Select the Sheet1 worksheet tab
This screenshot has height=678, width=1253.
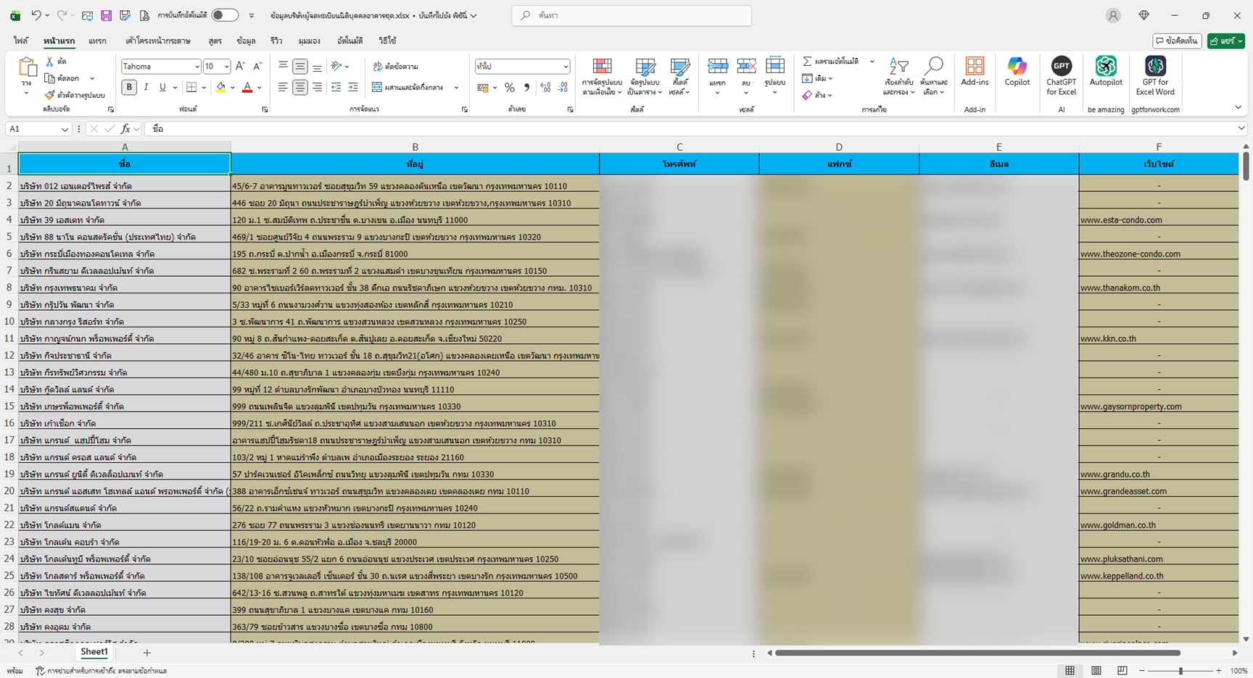point(94,652)
